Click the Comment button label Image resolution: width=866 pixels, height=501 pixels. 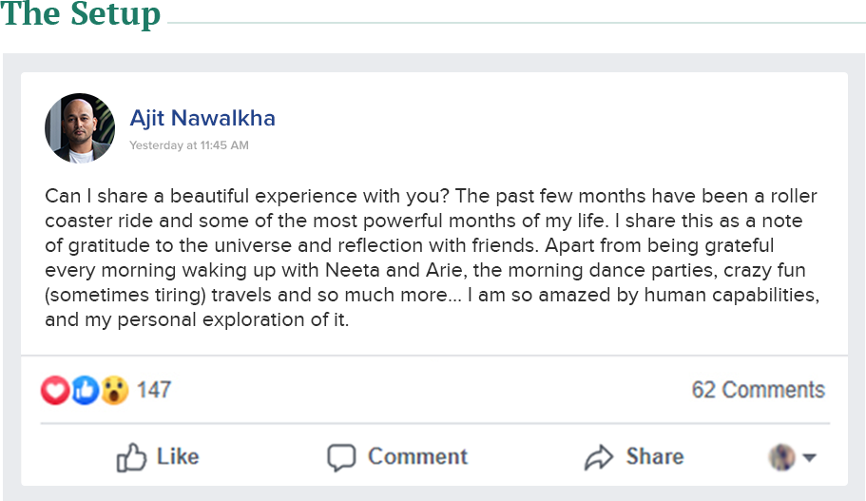[x=418, y=457]
